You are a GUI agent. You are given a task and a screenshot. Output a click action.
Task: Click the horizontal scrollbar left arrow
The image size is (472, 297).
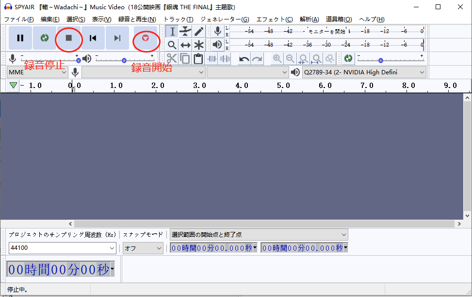coord(70,224)
